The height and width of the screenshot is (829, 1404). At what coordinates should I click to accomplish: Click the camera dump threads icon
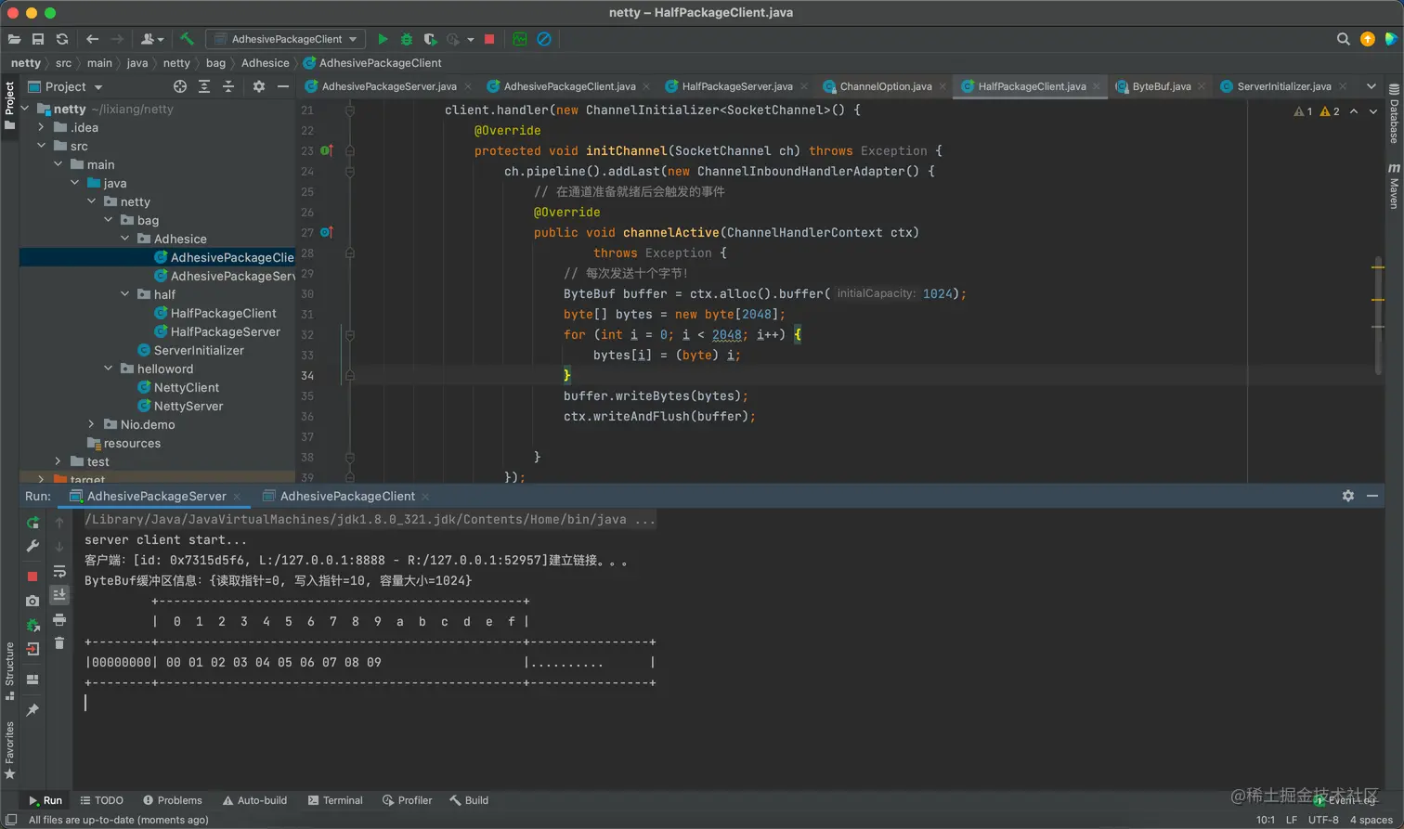point(32,601)
